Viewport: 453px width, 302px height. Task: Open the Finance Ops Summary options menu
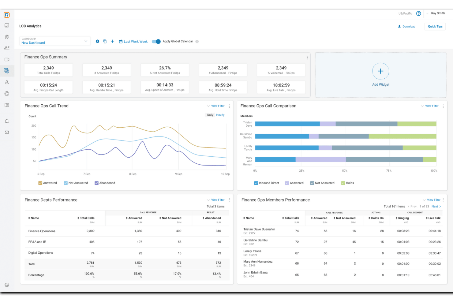(307, 57)
